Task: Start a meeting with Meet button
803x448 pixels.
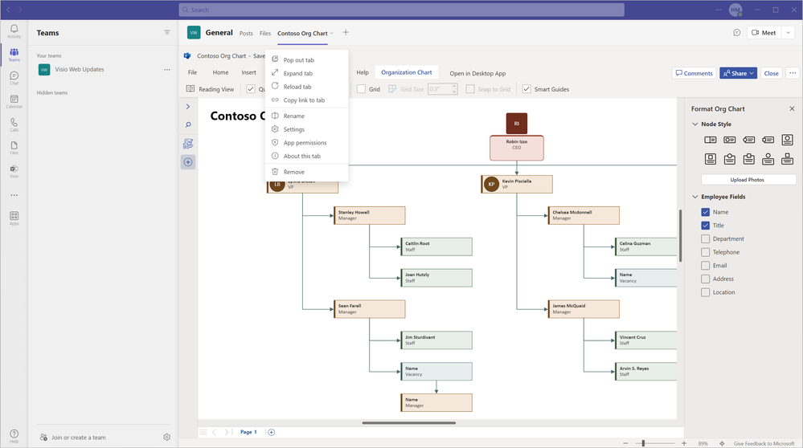Action: pos(764,33)
